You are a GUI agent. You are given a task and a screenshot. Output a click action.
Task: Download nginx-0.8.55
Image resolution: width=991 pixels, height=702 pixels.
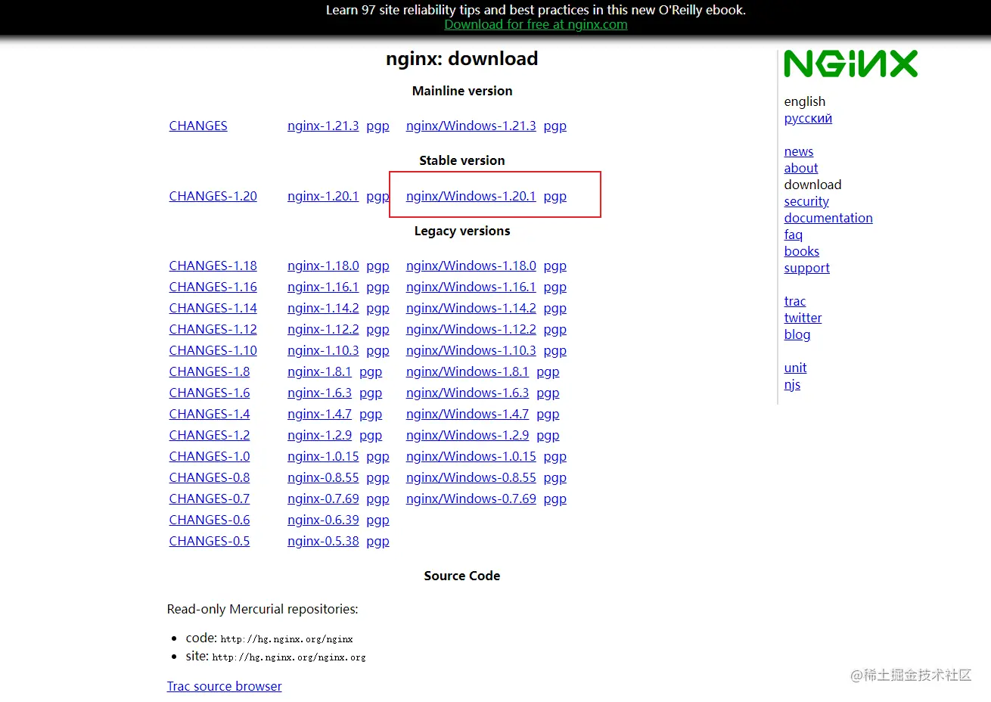pos(323,477)
